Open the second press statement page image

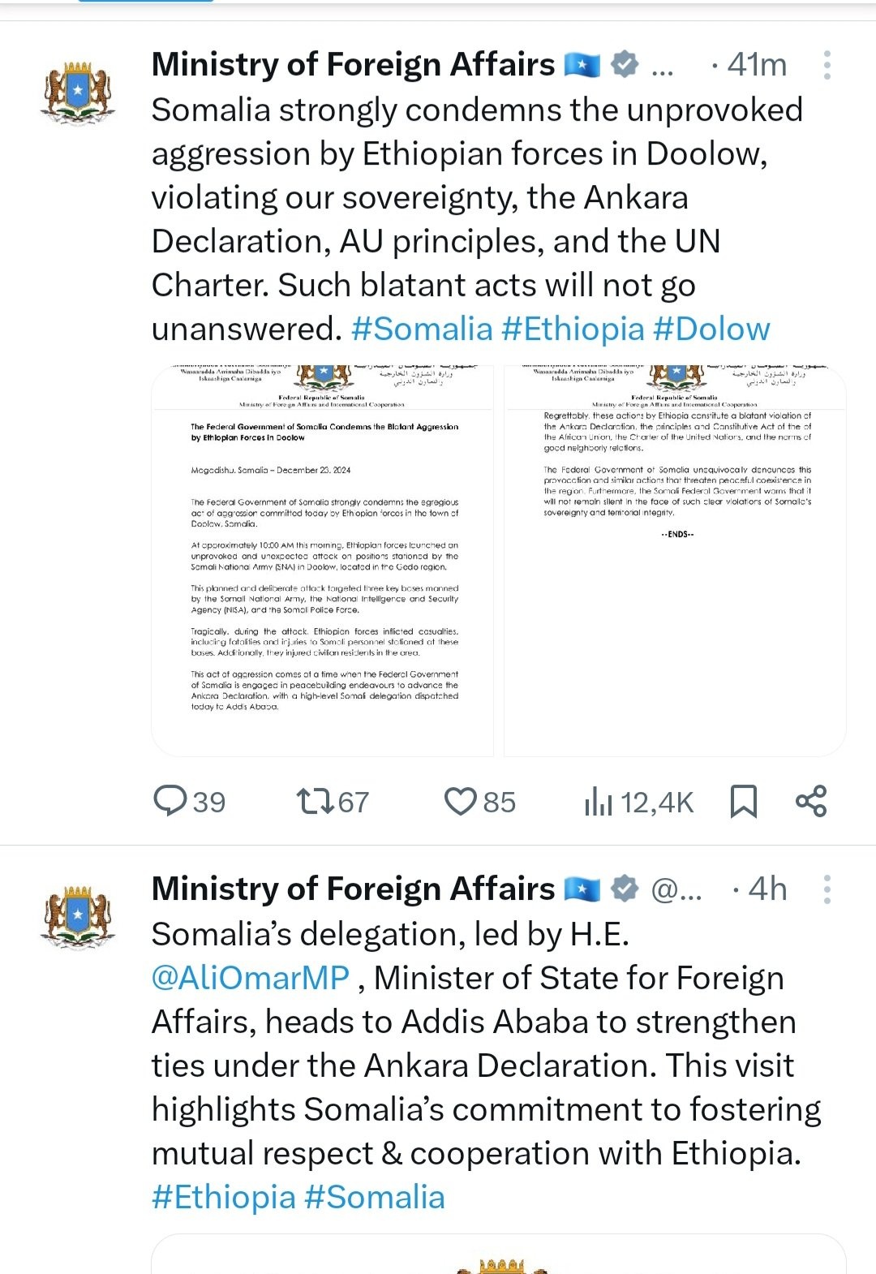coord(675,561)
